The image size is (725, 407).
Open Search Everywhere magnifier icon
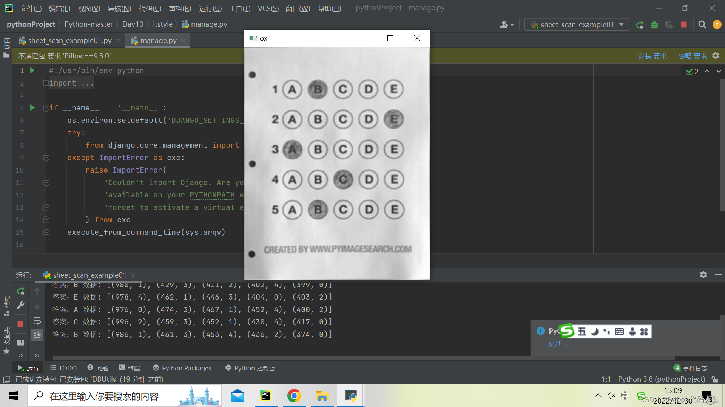702,25
